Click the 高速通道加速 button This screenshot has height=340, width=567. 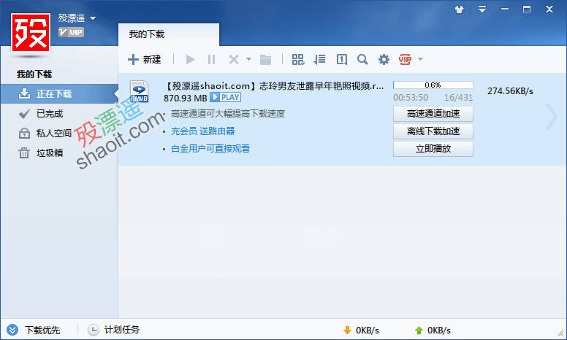pyautogui.click(x=433, y=114)
